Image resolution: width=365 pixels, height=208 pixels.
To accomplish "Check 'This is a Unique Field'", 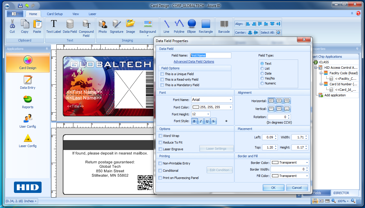I will (x=162, y=74).
